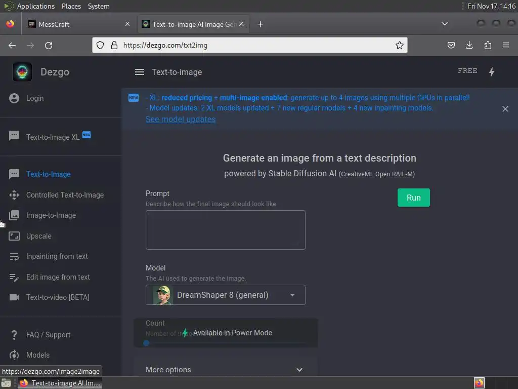
Task: Go to Login page
Action: tap(35, 98)
